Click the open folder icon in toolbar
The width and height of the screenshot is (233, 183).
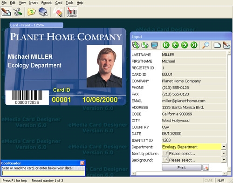click(x=32, y=12)
